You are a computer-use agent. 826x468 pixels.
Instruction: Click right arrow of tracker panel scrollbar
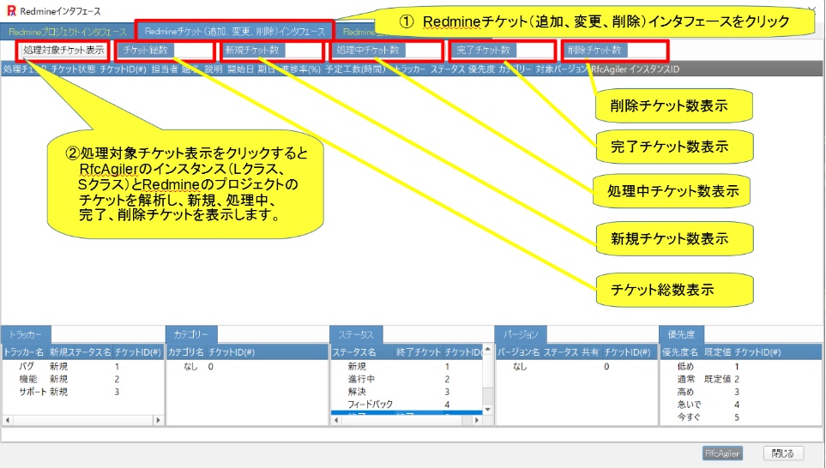pos(158,420)
